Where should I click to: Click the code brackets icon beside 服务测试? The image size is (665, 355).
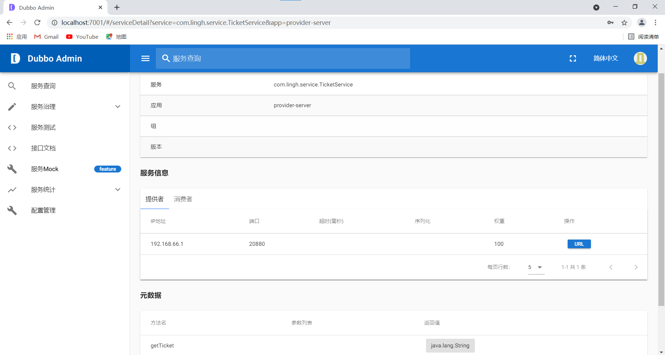tap(12, 128)
